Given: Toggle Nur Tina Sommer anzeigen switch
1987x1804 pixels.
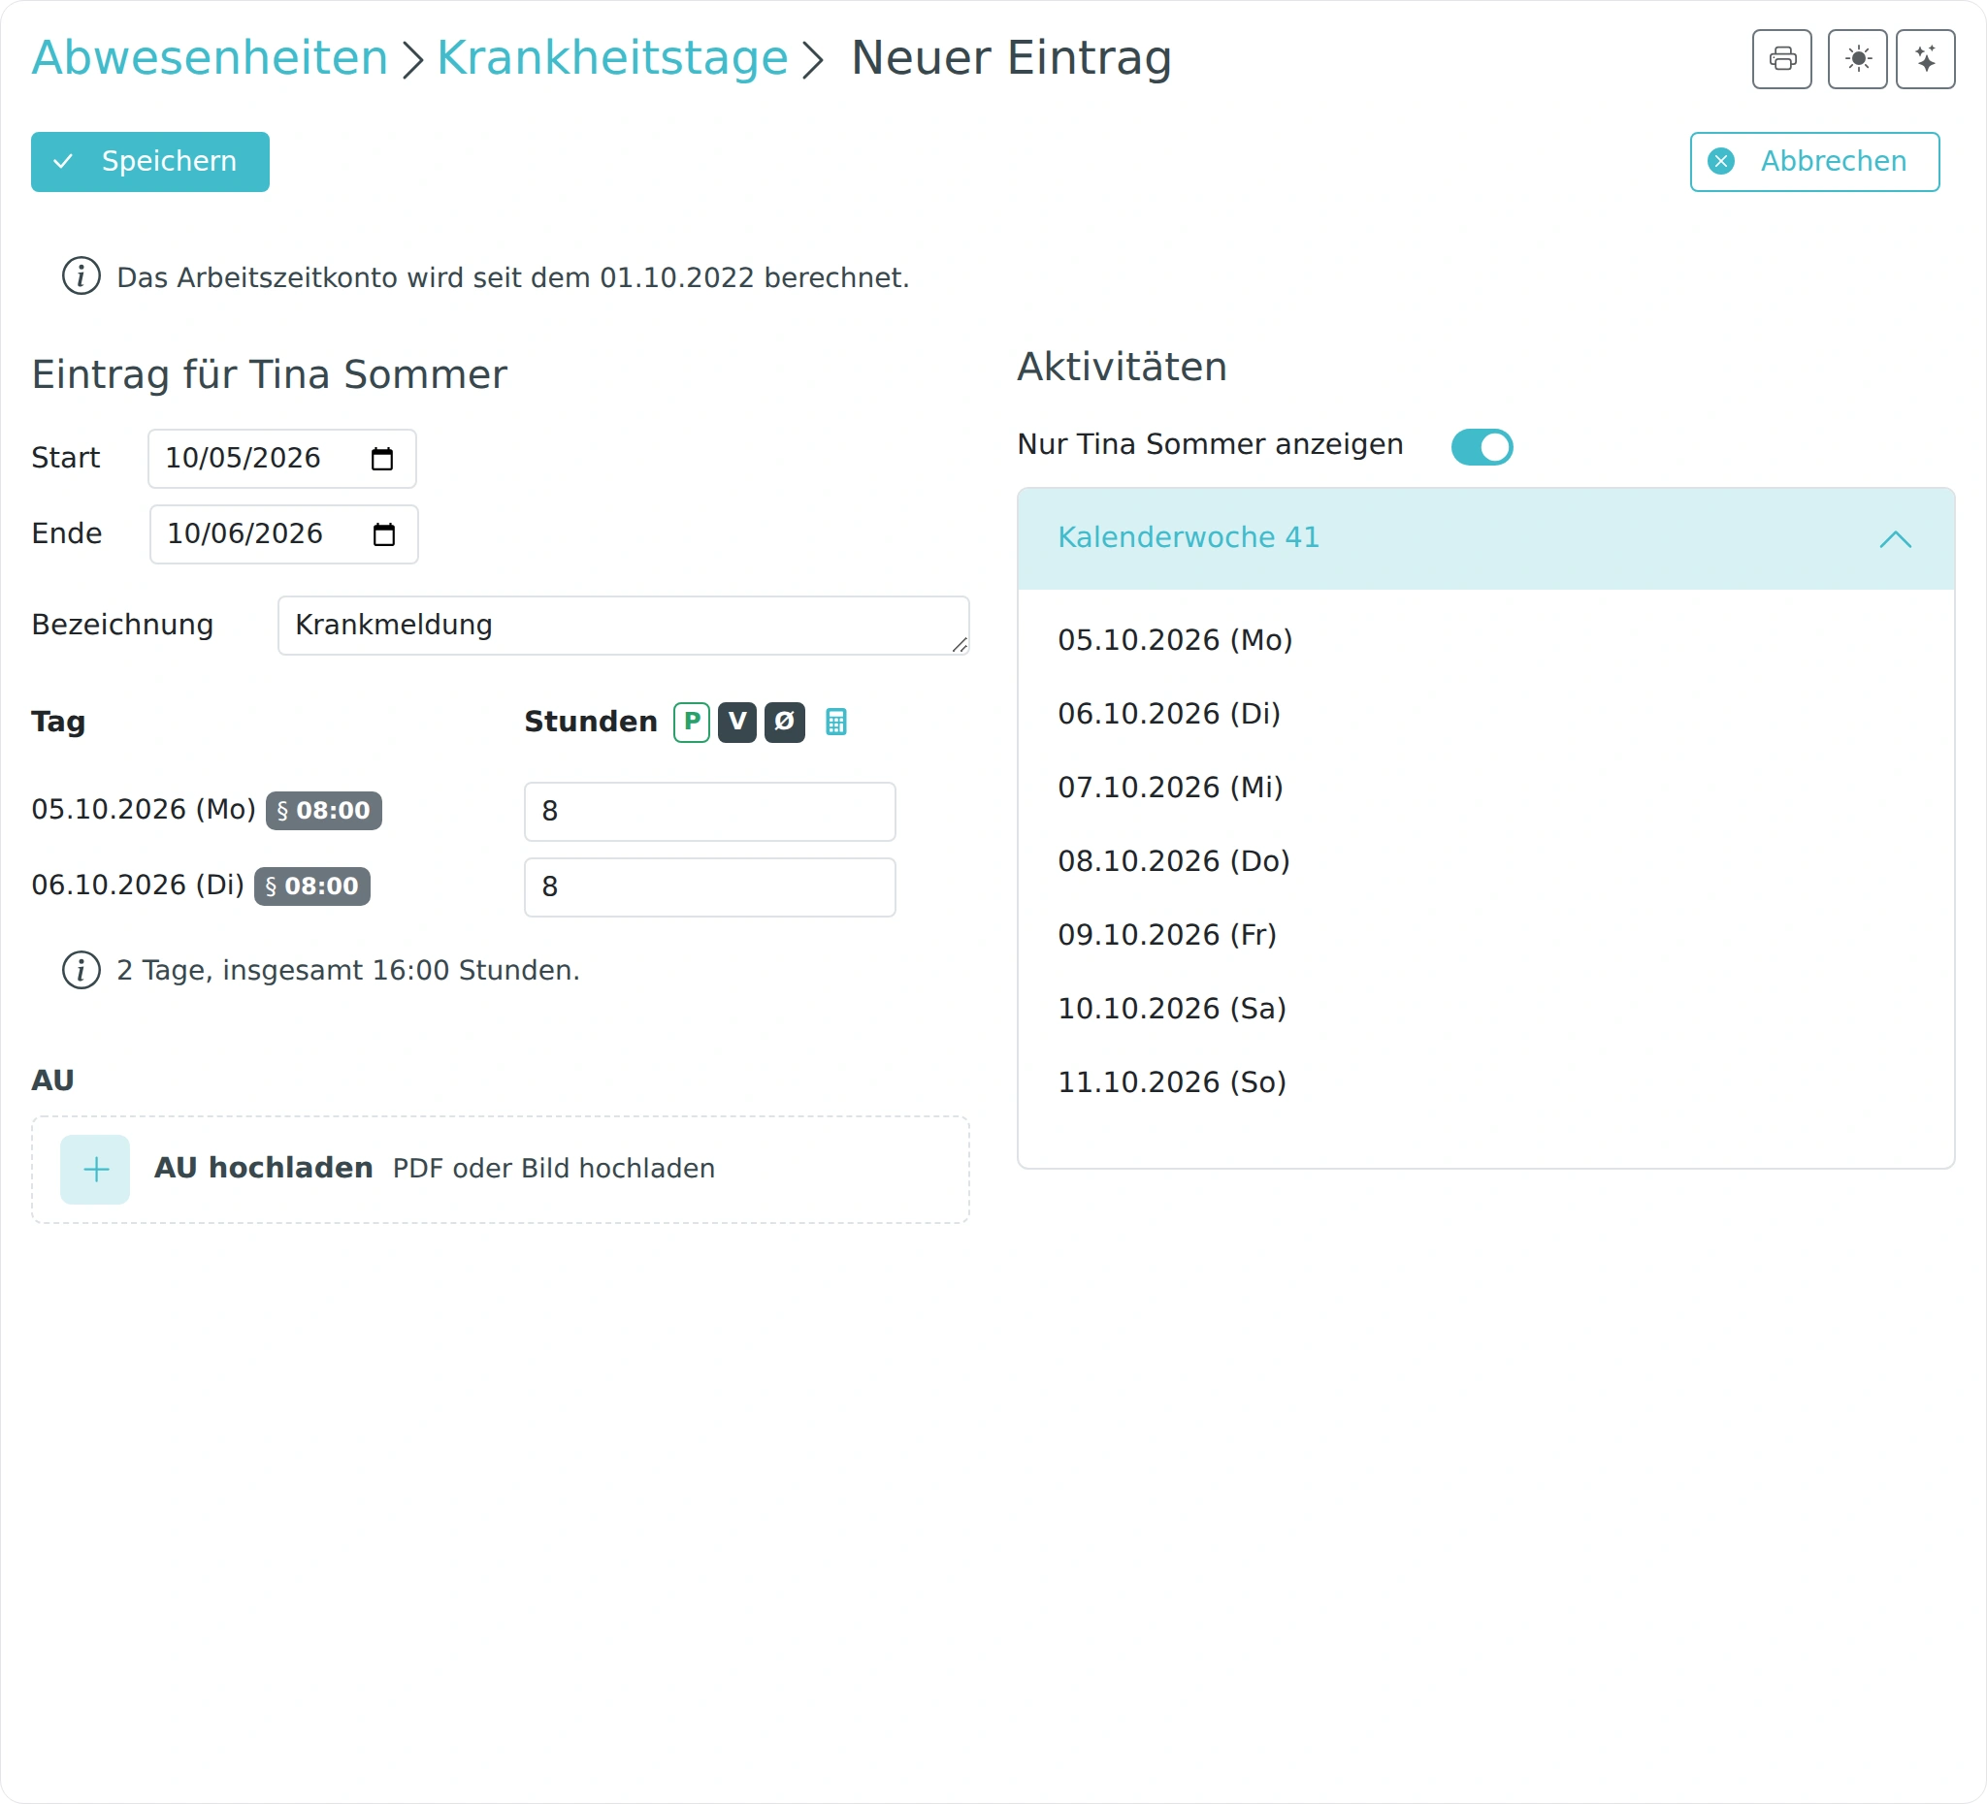Looking at the screenshot, I should click(1482, 446).
